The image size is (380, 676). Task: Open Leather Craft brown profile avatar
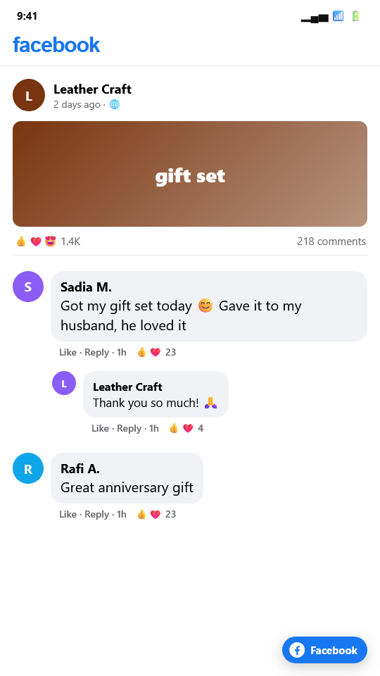tap(29, 95)
